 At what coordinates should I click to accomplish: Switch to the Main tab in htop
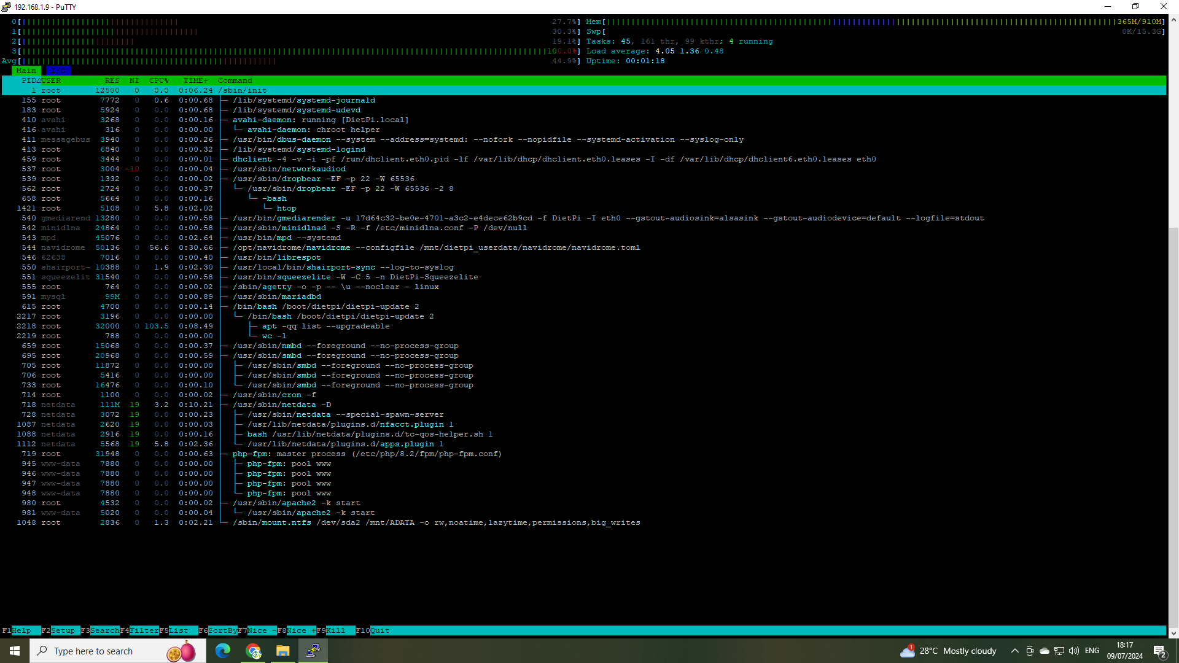click(26, 71)
